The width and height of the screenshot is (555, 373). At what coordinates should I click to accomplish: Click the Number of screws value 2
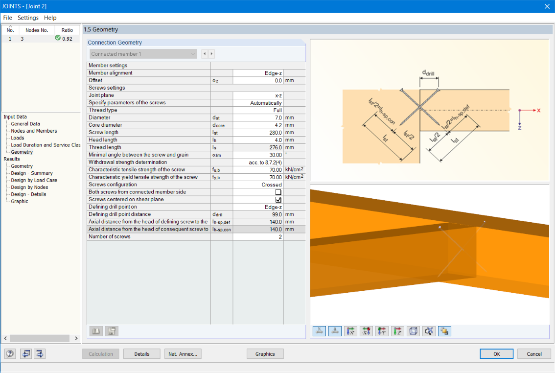click(258, 237)
